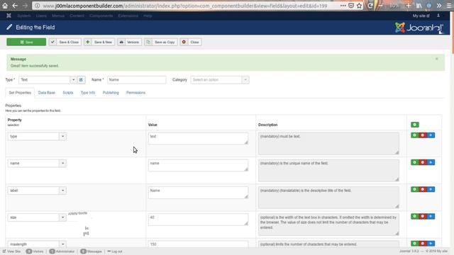Click blue move icon in label row
This screenshot has width=454, height=255.
coord(431,189)
